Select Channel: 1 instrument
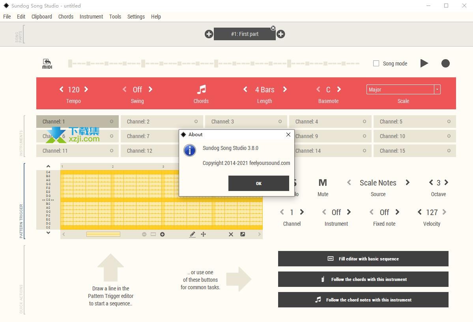This screenshot has width=473, height=322. [x=77, y=122]
